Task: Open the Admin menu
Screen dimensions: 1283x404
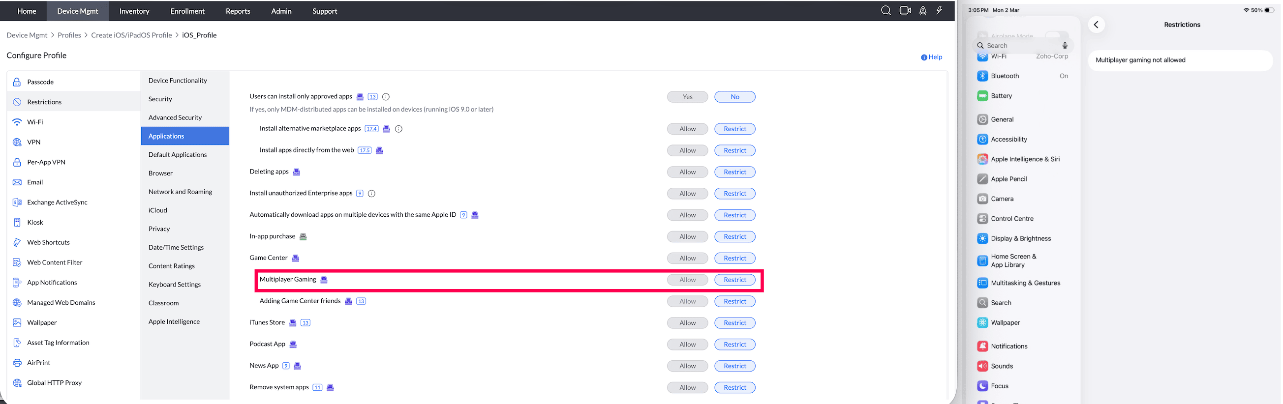Action: [x=281, y=11]
